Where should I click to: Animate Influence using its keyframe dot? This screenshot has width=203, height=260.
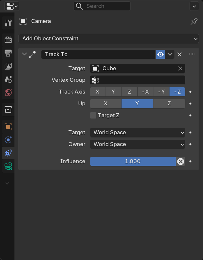[191, 161]
